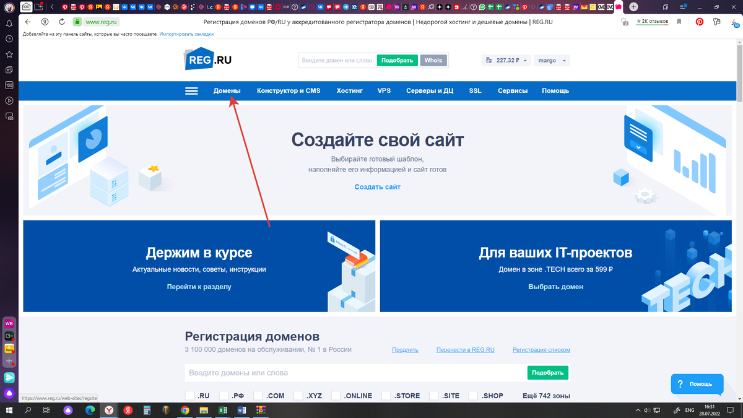Bookmark this page with bookmark icon
The image size is (743, 418).
pyautogui.click(x=679, y=22)
